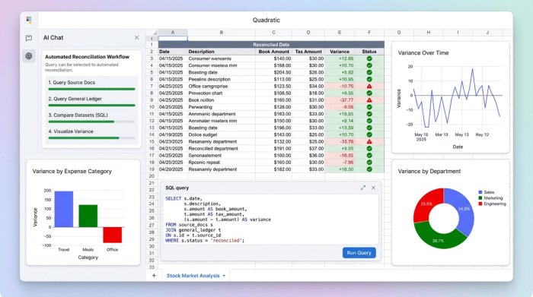This screenshot has height=297, width=533.
Task: Click the Run Query button
Action: point(359,253)
